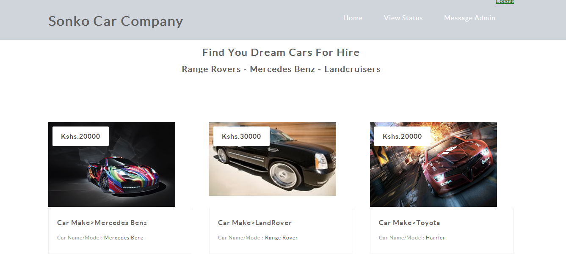The image size is (566, 264).
Task: Click the Mercedes Benz model name text
Action: (x=124, y=238)
